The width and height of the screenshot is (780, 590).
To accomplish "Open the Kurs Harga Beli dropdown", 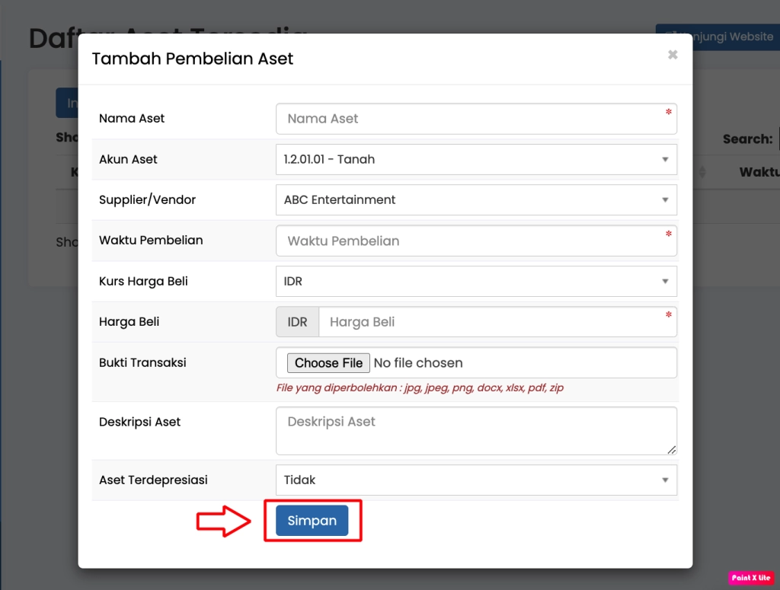I will [475, 282].
